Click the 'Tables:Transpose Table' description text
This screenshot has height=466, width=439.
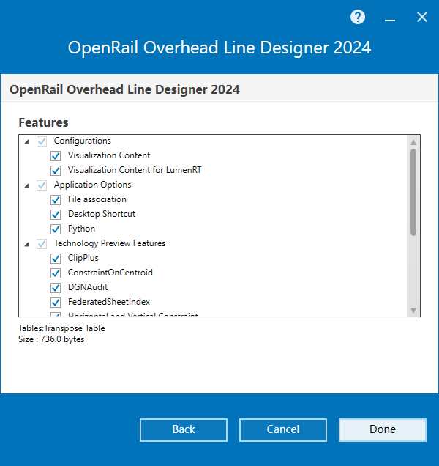61,328
